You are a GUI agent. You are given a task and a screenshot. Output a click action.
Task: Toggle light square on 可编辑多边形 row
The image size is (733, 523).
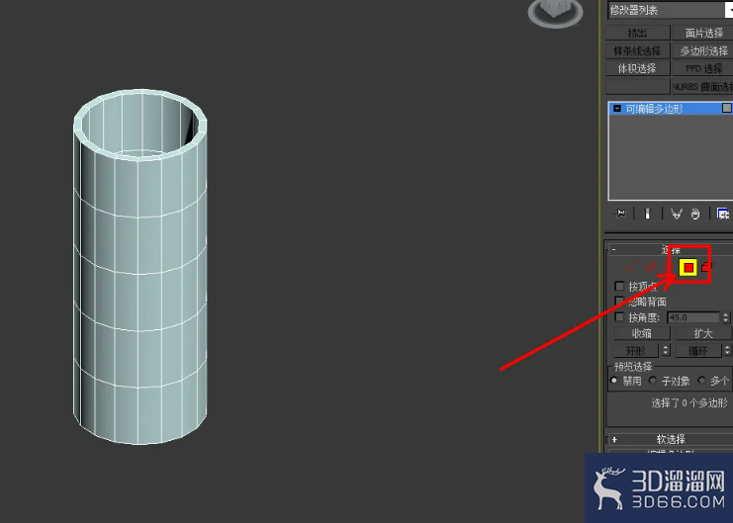[x=726, y=108]
